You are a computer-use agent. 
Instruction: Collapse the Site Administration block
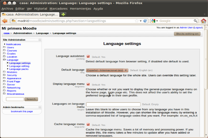click(x=40, y=40)
